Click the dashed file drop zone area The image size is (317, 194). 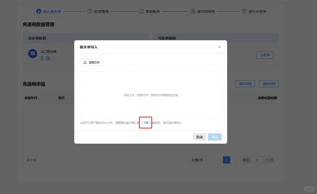click(x=151, y=95)
